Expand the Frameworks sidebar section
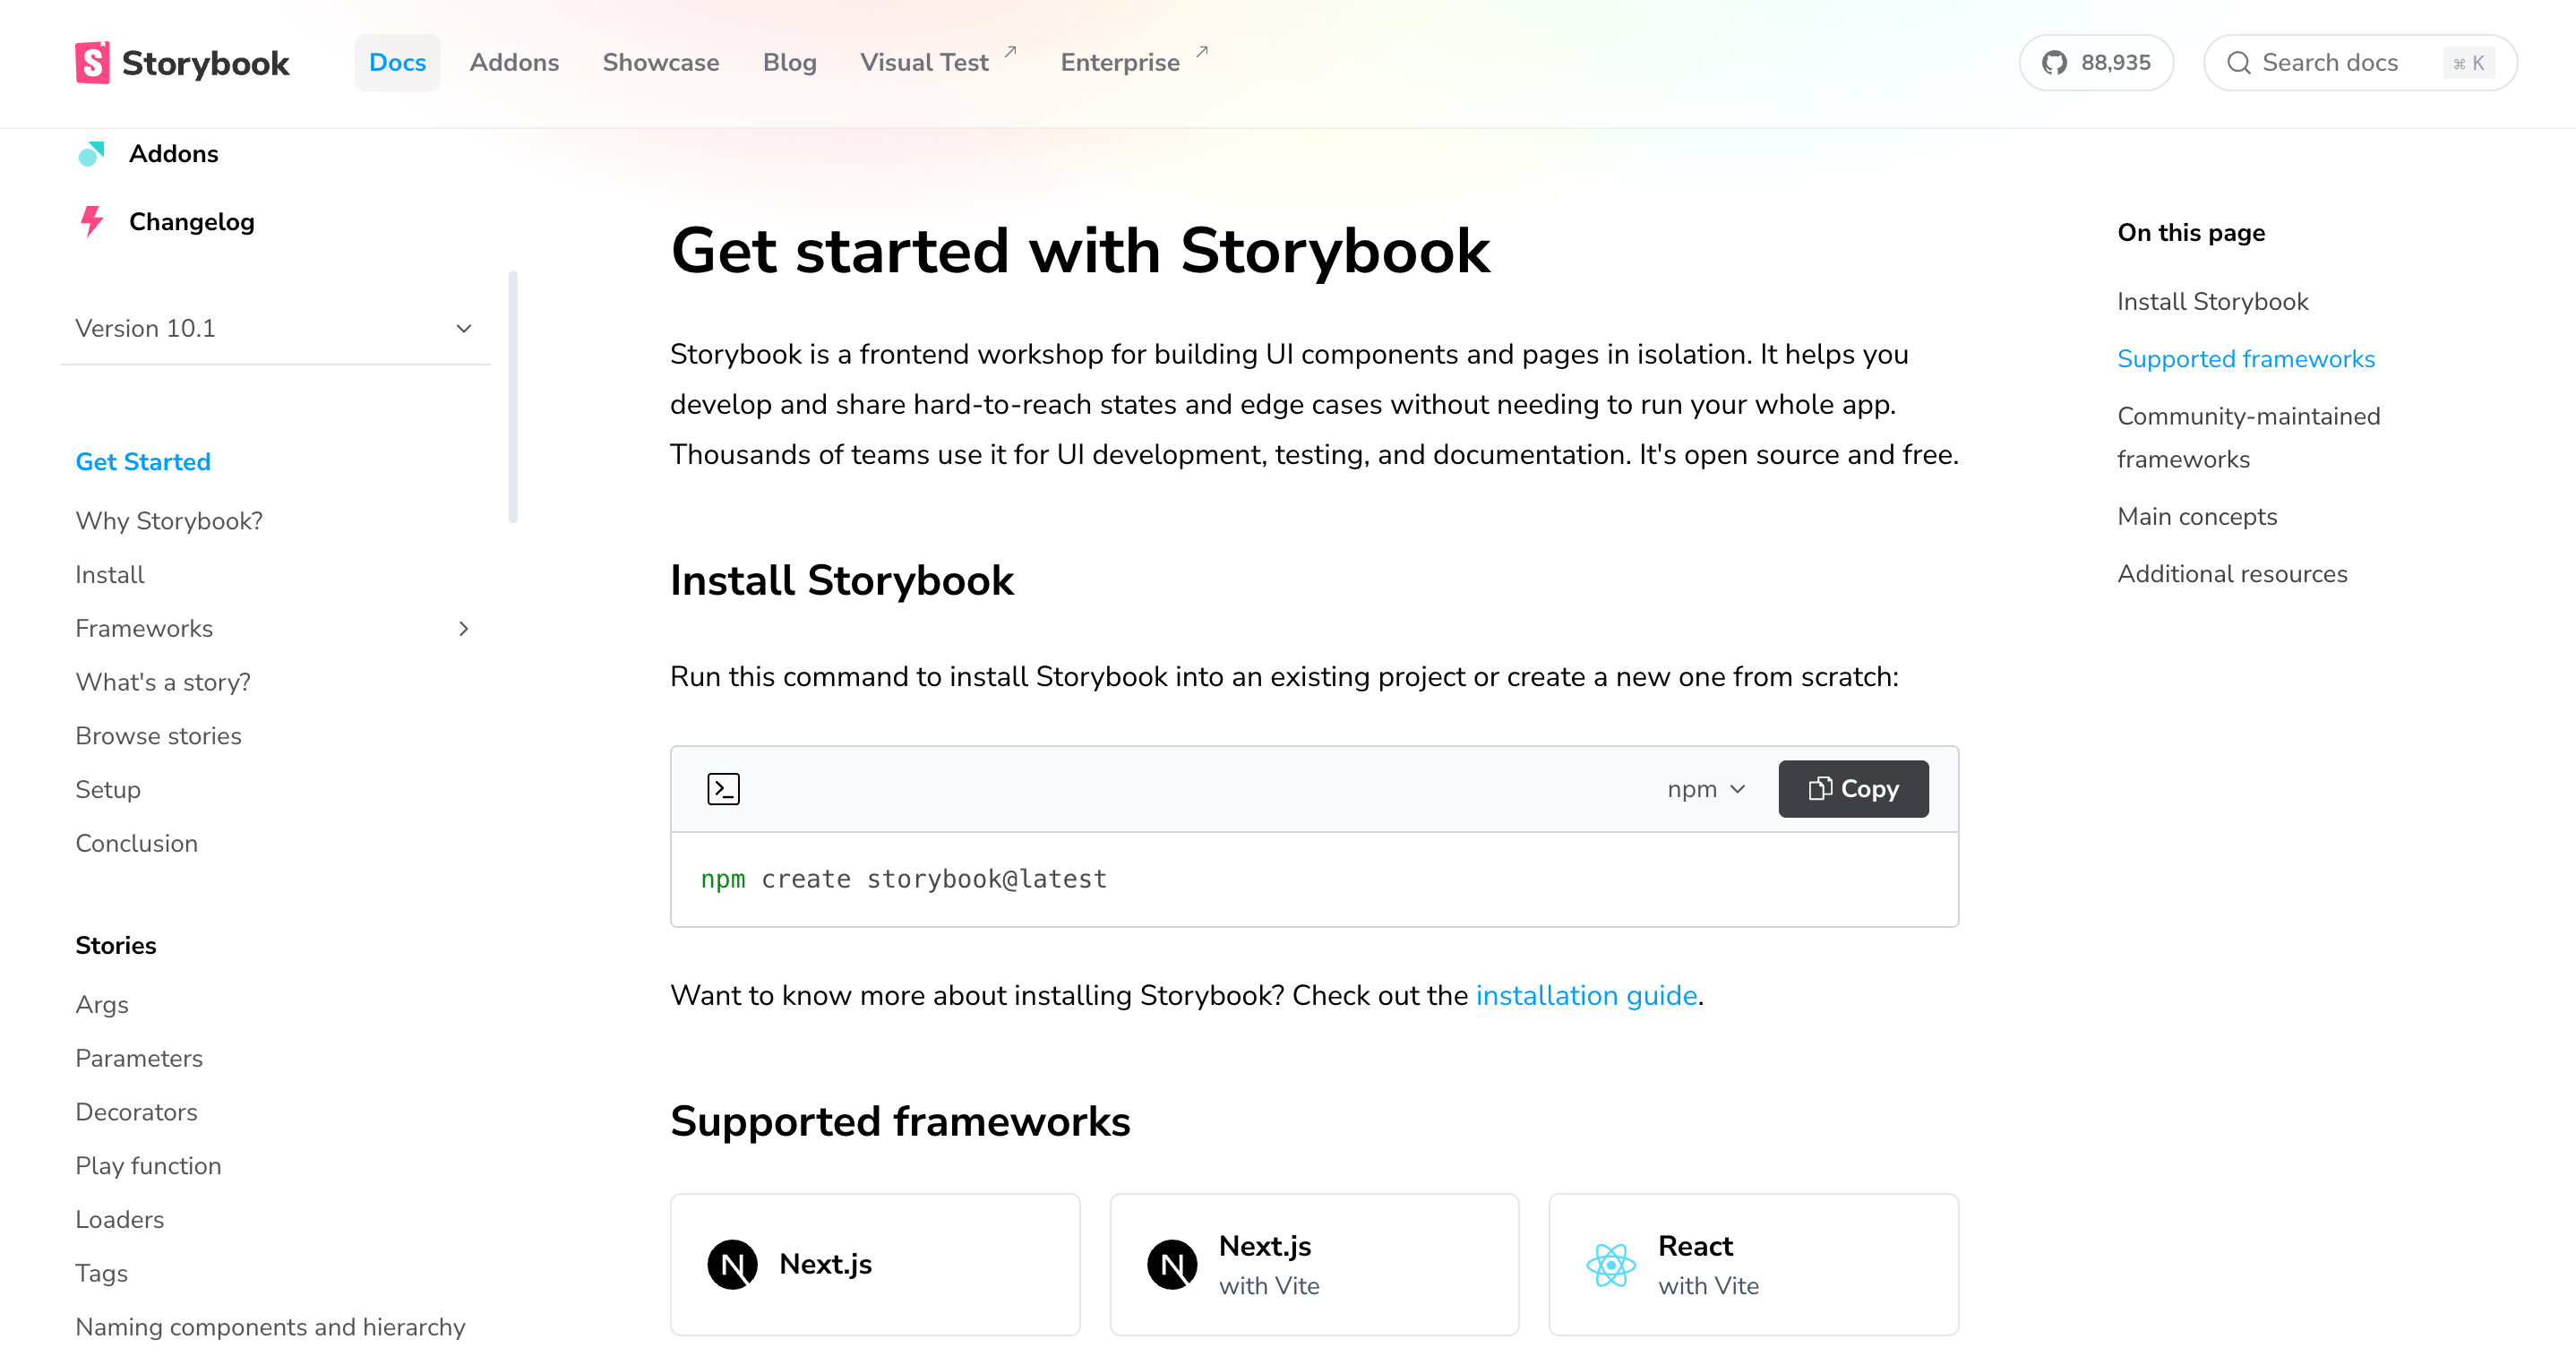 click(x=464, y=629)
